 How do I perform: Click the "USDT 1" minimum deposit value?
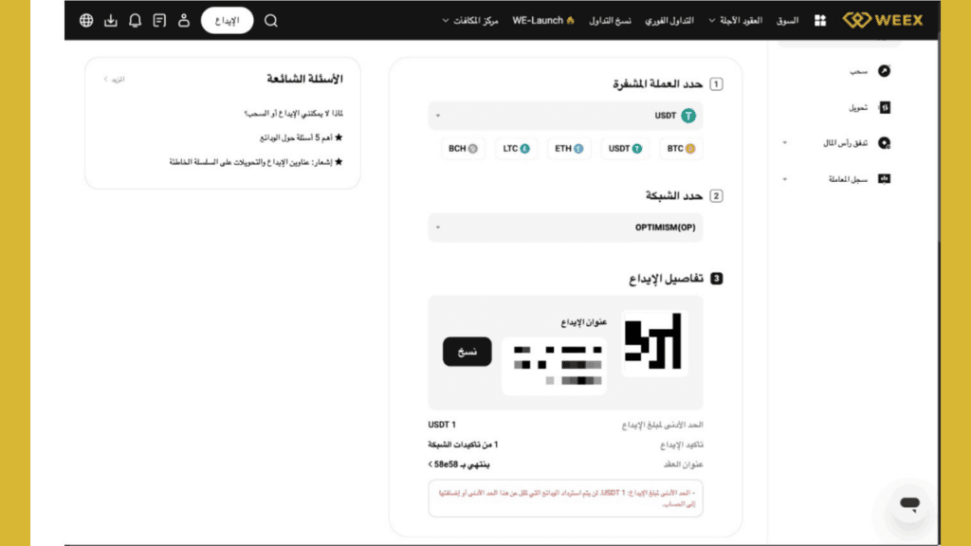click(x=442, y=425)
